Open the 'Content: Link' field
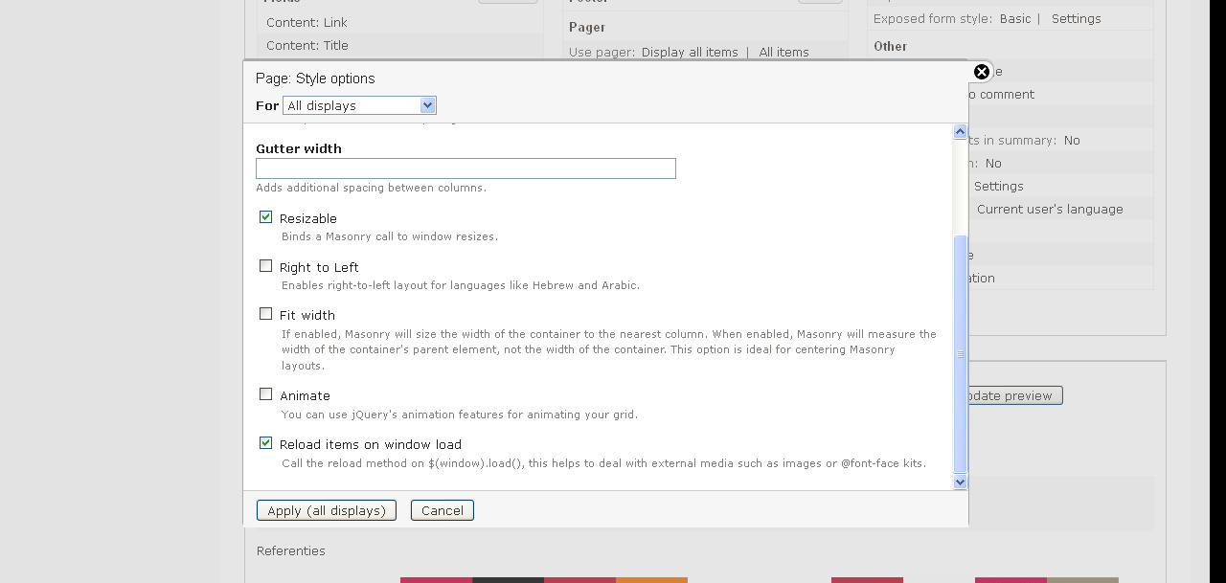 (x=306, y=22)
